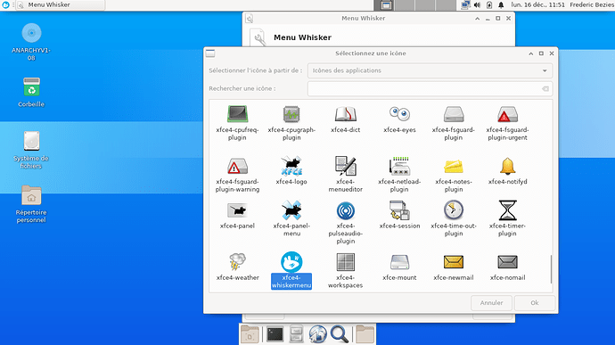The image size is (615, 345).
Task: Open notifications bell in top panel
Action: pos(501,5)
